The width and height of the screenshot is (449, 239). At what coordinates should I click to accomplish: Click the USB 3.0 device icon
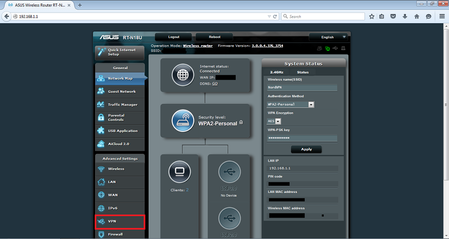tap(229, 172)
